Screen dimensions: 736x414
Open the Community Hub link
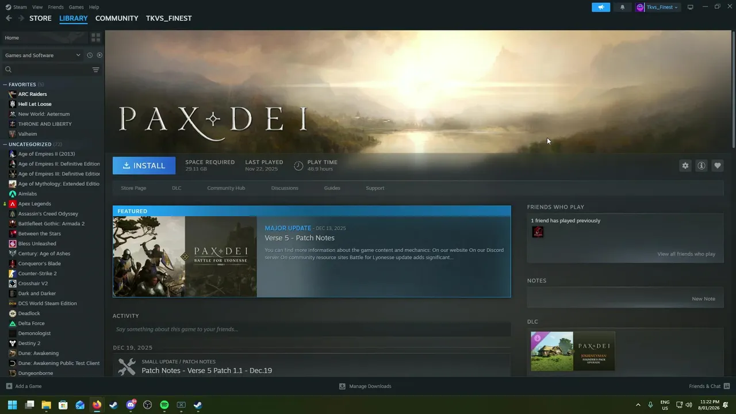pyautogui.click(x=226, y=188)
